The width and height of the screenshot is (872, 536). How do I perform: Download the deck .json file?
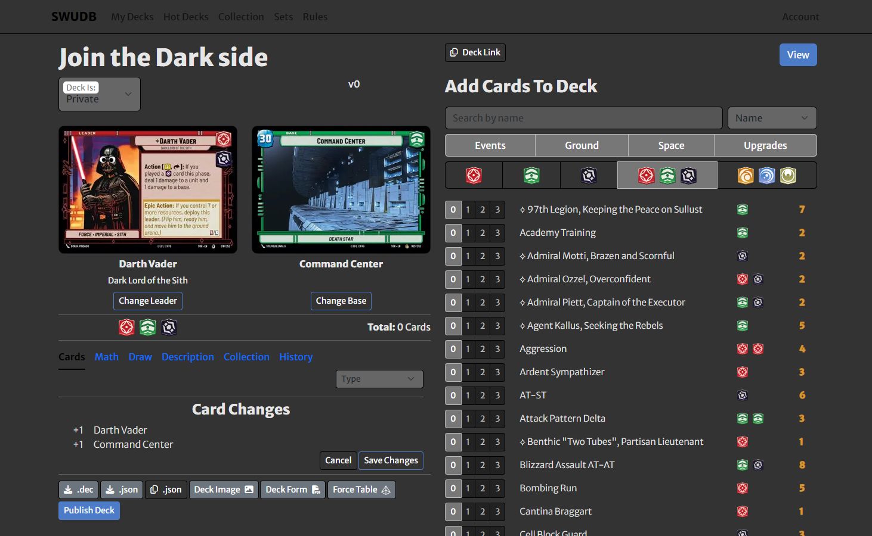tap(122, 490)
